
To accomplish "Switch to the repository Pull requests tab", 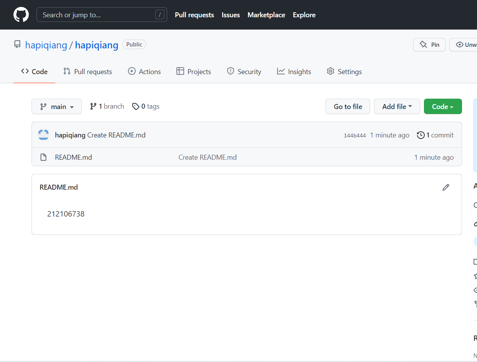I will point(88,72).
